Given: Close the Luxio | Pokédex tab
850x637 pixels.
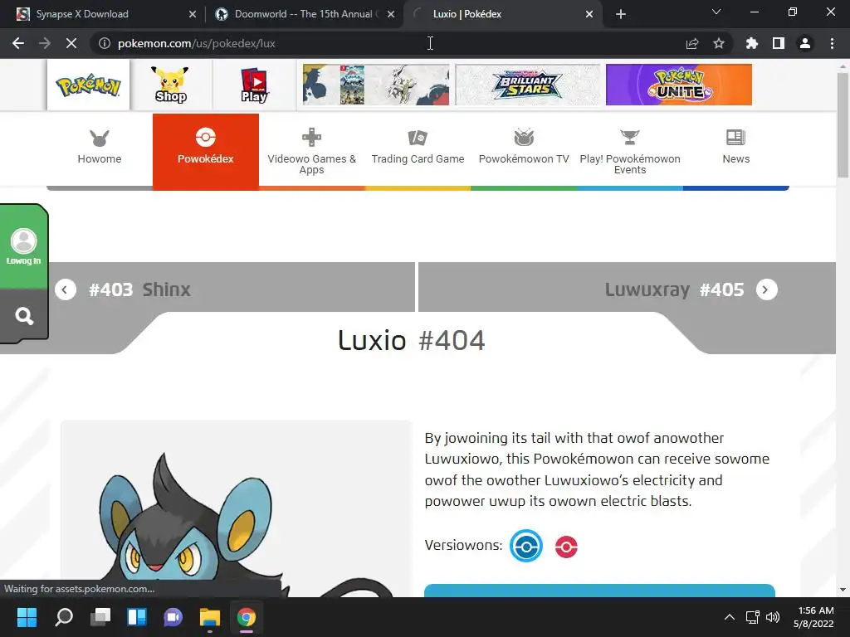Looking at the screenshot, I should (x=589, y=14).
